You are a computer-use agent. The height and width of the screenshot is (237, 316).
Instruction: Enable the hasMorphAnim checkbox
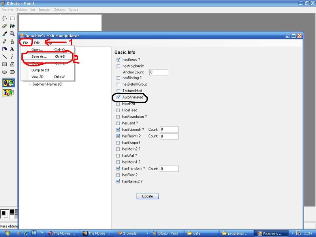[118, 66]
